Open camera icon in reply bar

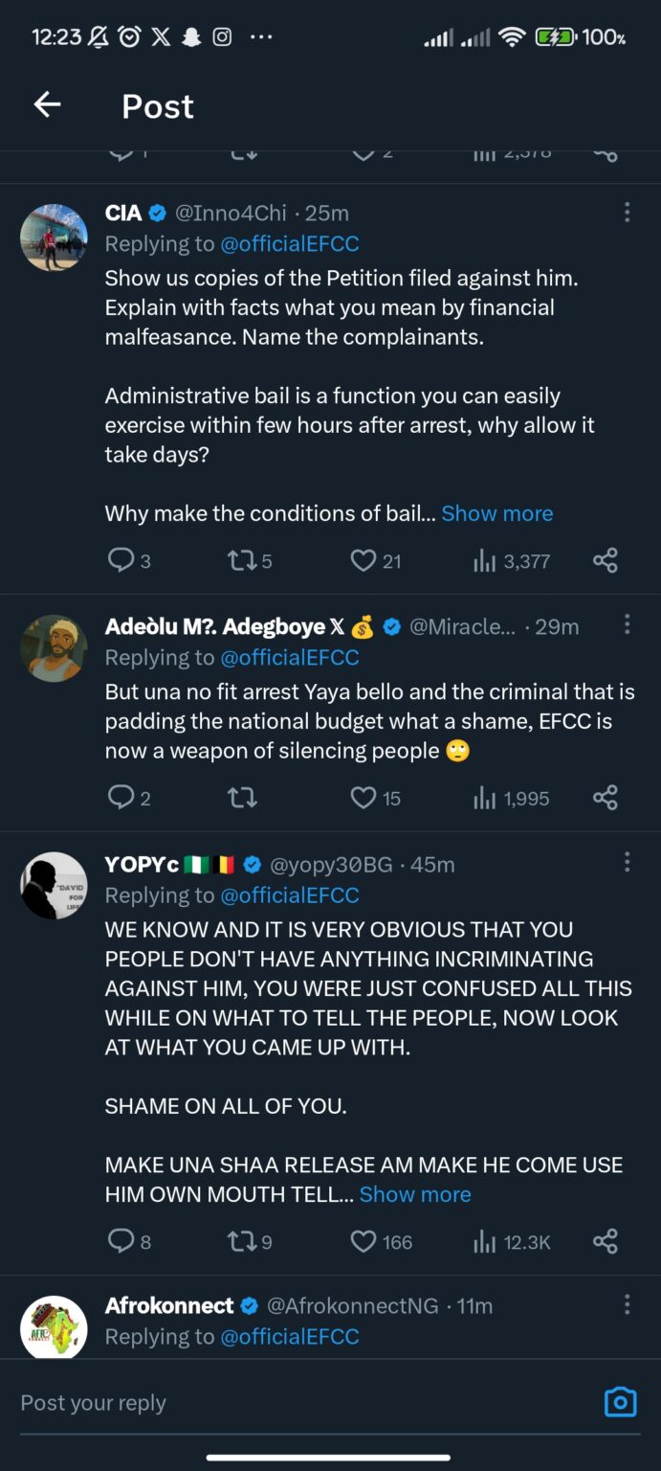pos(621,1402)
